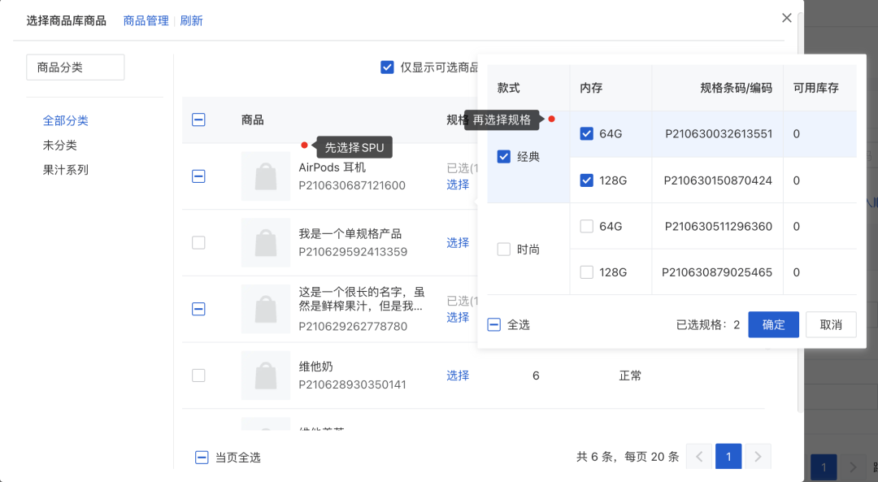Toggle the 当页全选 select-all checkbox
Screen dimensions: 878x482
pyautogui.click(x=202, y=457)
